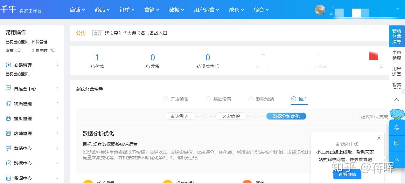
Task: Expand 交易管理 chevron in sidebar
Action: [58, 65]
